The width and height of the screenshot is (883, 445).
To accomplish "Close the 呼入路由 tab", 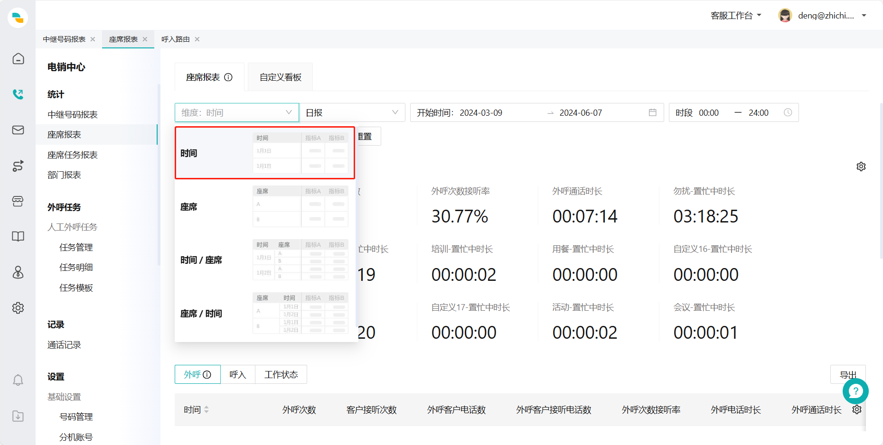I will (x=197, y=39).
